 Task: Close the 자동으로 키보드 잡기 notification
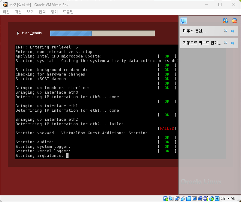[233, 43]
